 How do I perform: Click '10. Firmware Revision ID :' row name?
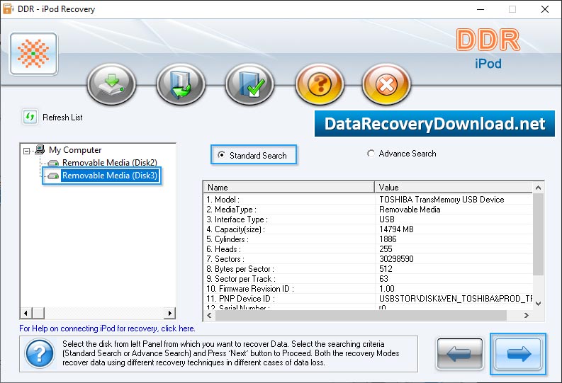pyautogui.click(x=250, y=289)
